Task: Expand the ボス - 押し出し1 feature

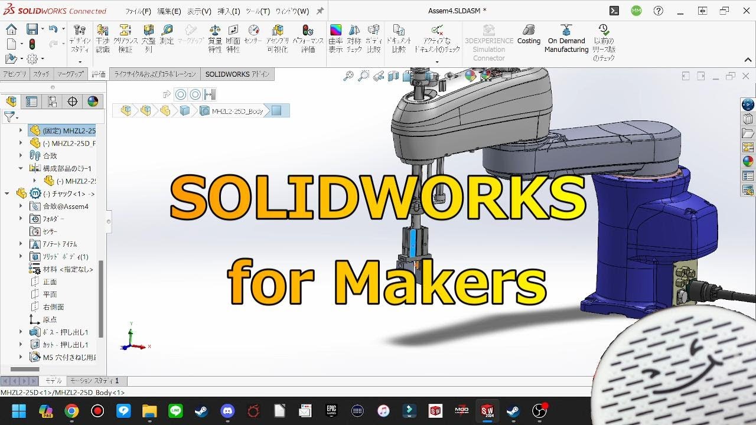Action: pyautogui.click(x=21, y=332)
